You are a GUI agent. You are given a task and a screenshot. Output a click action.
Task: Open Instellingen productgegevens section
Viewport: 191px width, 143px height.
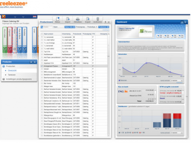[x=19, y=79]
